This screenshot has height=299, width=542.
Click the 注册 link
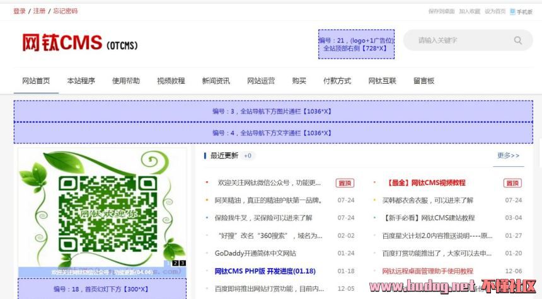39,11
